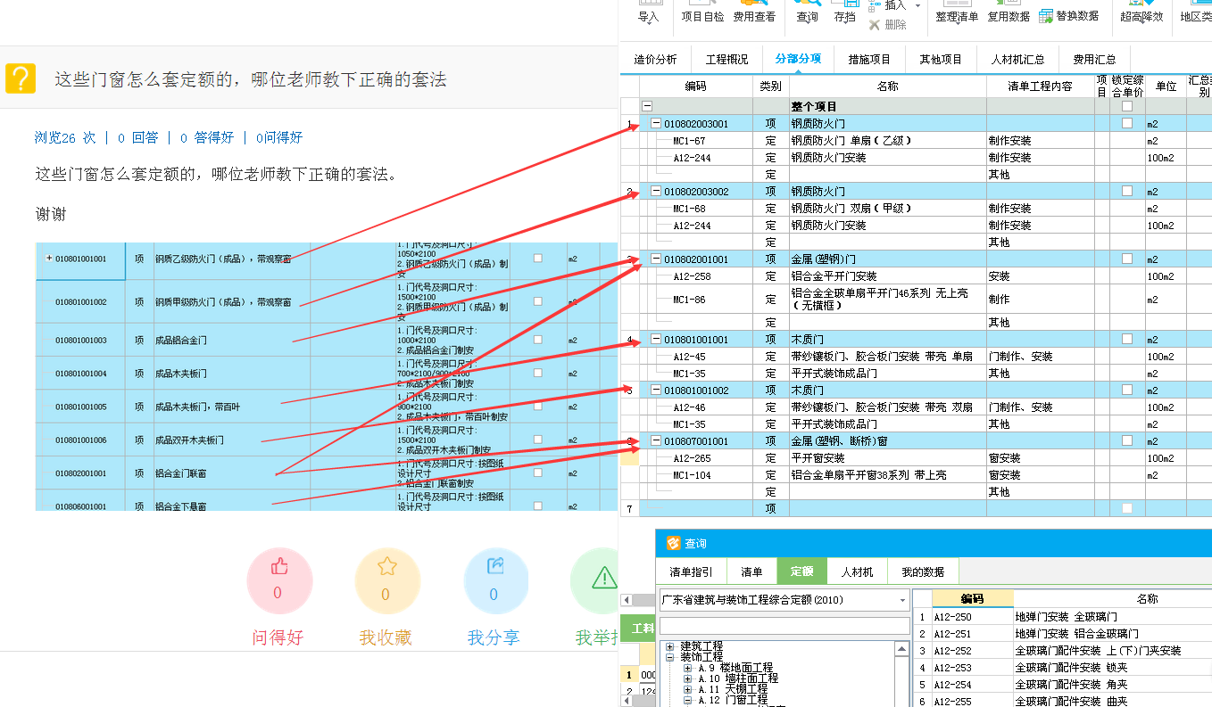Collapse item 010801001002 木质门
The width and height of the screenshot is (1212, 707).
coord(656,390)
